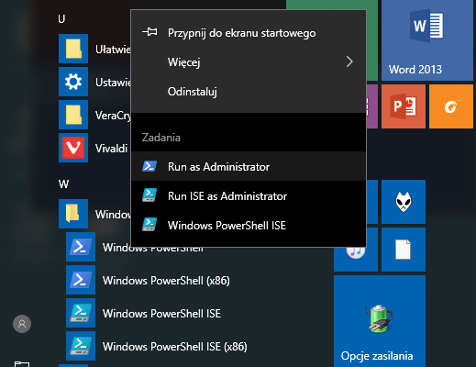Click ISE icon beside Run ISE as Administrator
The width and height of the screenshot is (476, 367).
click(x=149, y=195)
